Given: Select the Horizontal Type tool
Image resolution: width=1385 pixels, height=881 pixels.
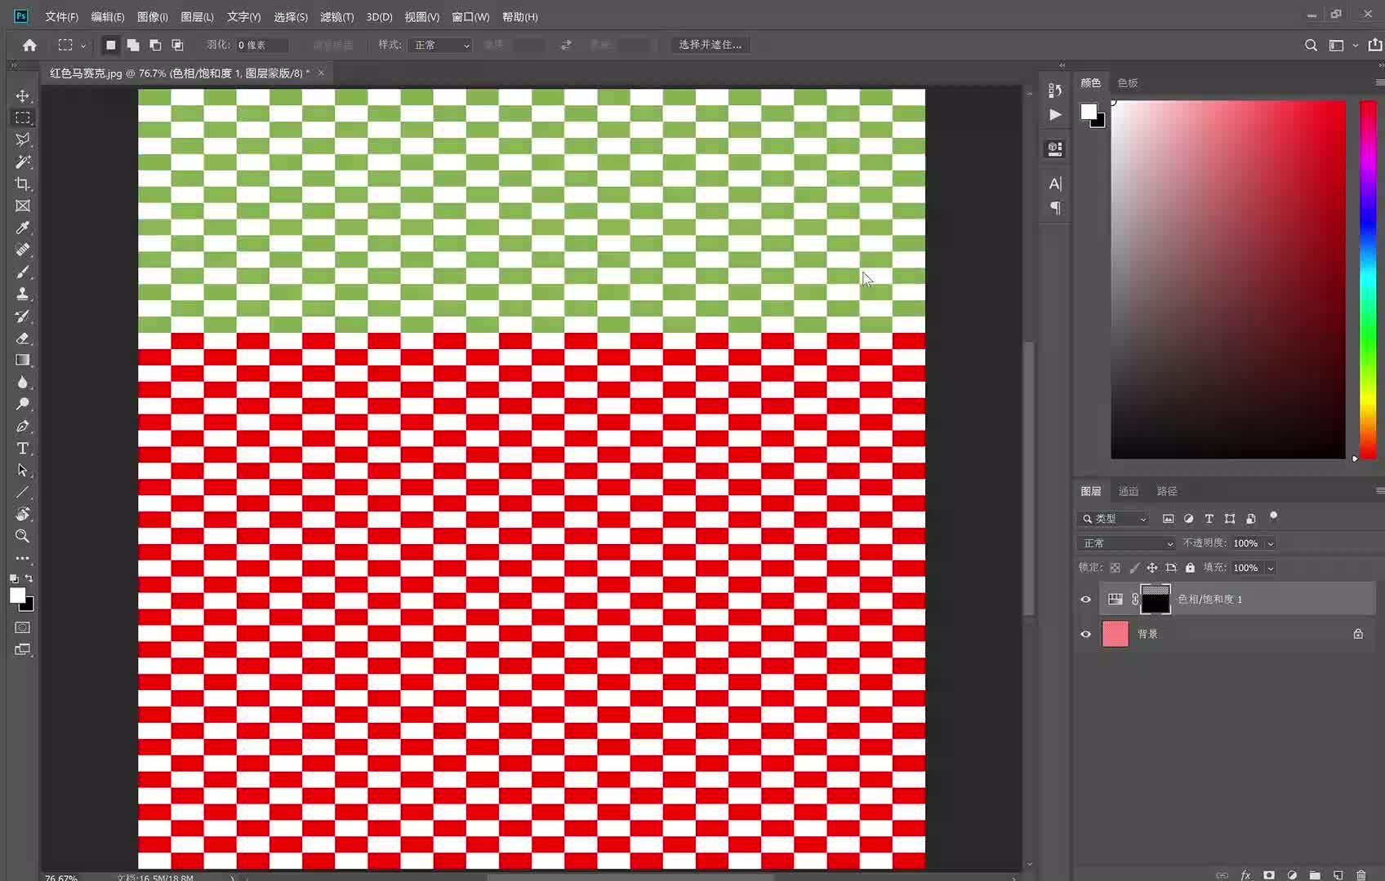Looking at the screenshot, I should (x=22, y=449).
